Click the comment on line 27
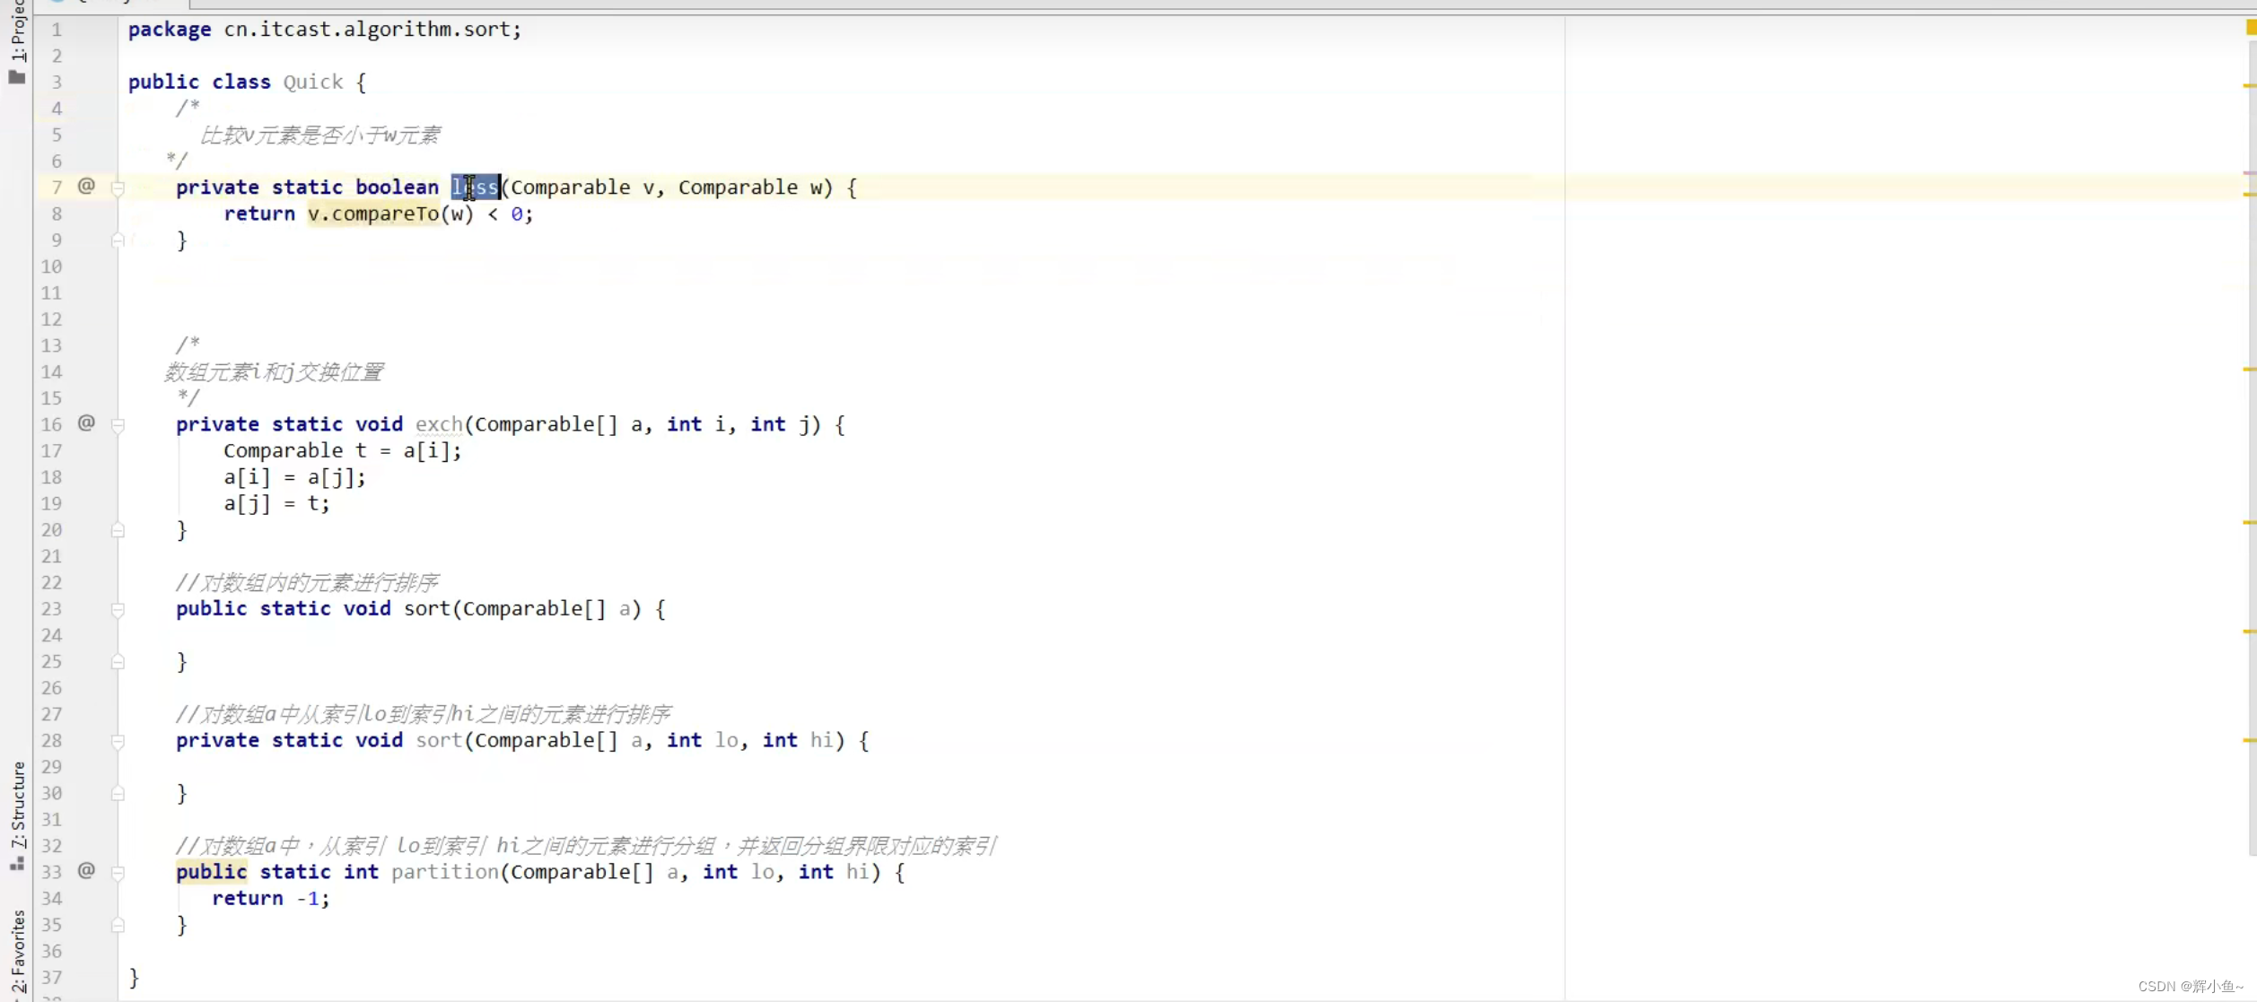2257x1002 pixels. click(x=423, y=714)
